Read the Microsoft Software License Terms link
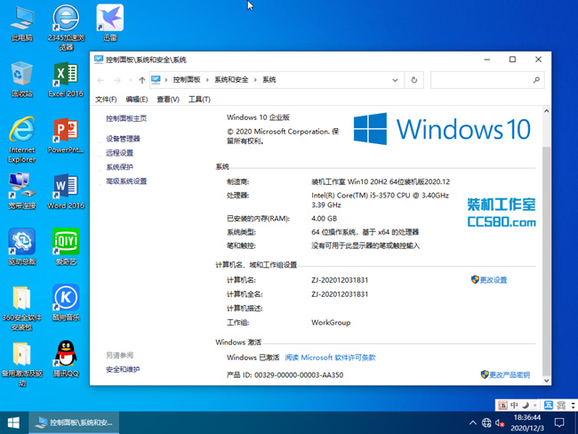The image size is (578, 434). click(x=330, y=358)
